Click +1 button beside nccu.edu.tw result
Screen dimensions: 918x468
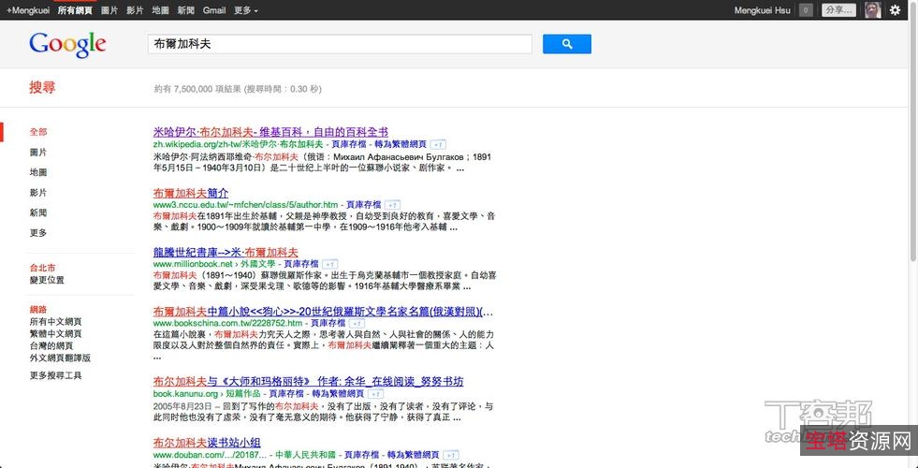[x=393, y=205]
